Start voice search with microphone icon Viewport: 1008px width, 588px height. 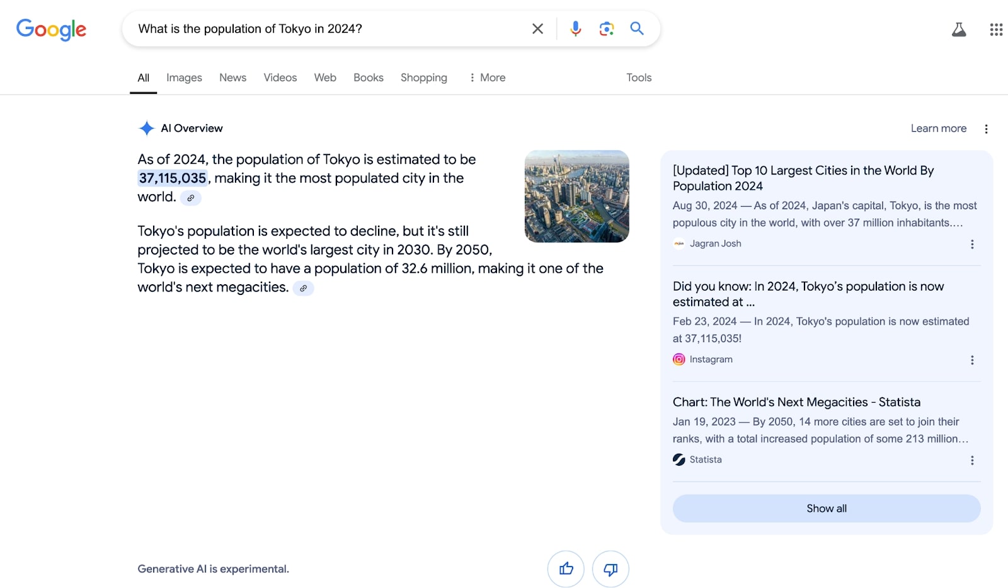575,29
